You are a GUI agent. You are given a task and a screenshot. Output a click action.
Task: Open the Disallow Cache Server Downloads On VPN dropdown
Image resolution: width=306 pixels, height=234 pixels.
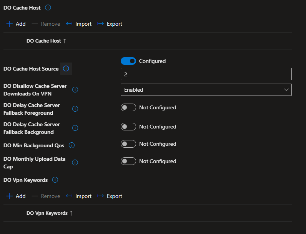[206, 90]
